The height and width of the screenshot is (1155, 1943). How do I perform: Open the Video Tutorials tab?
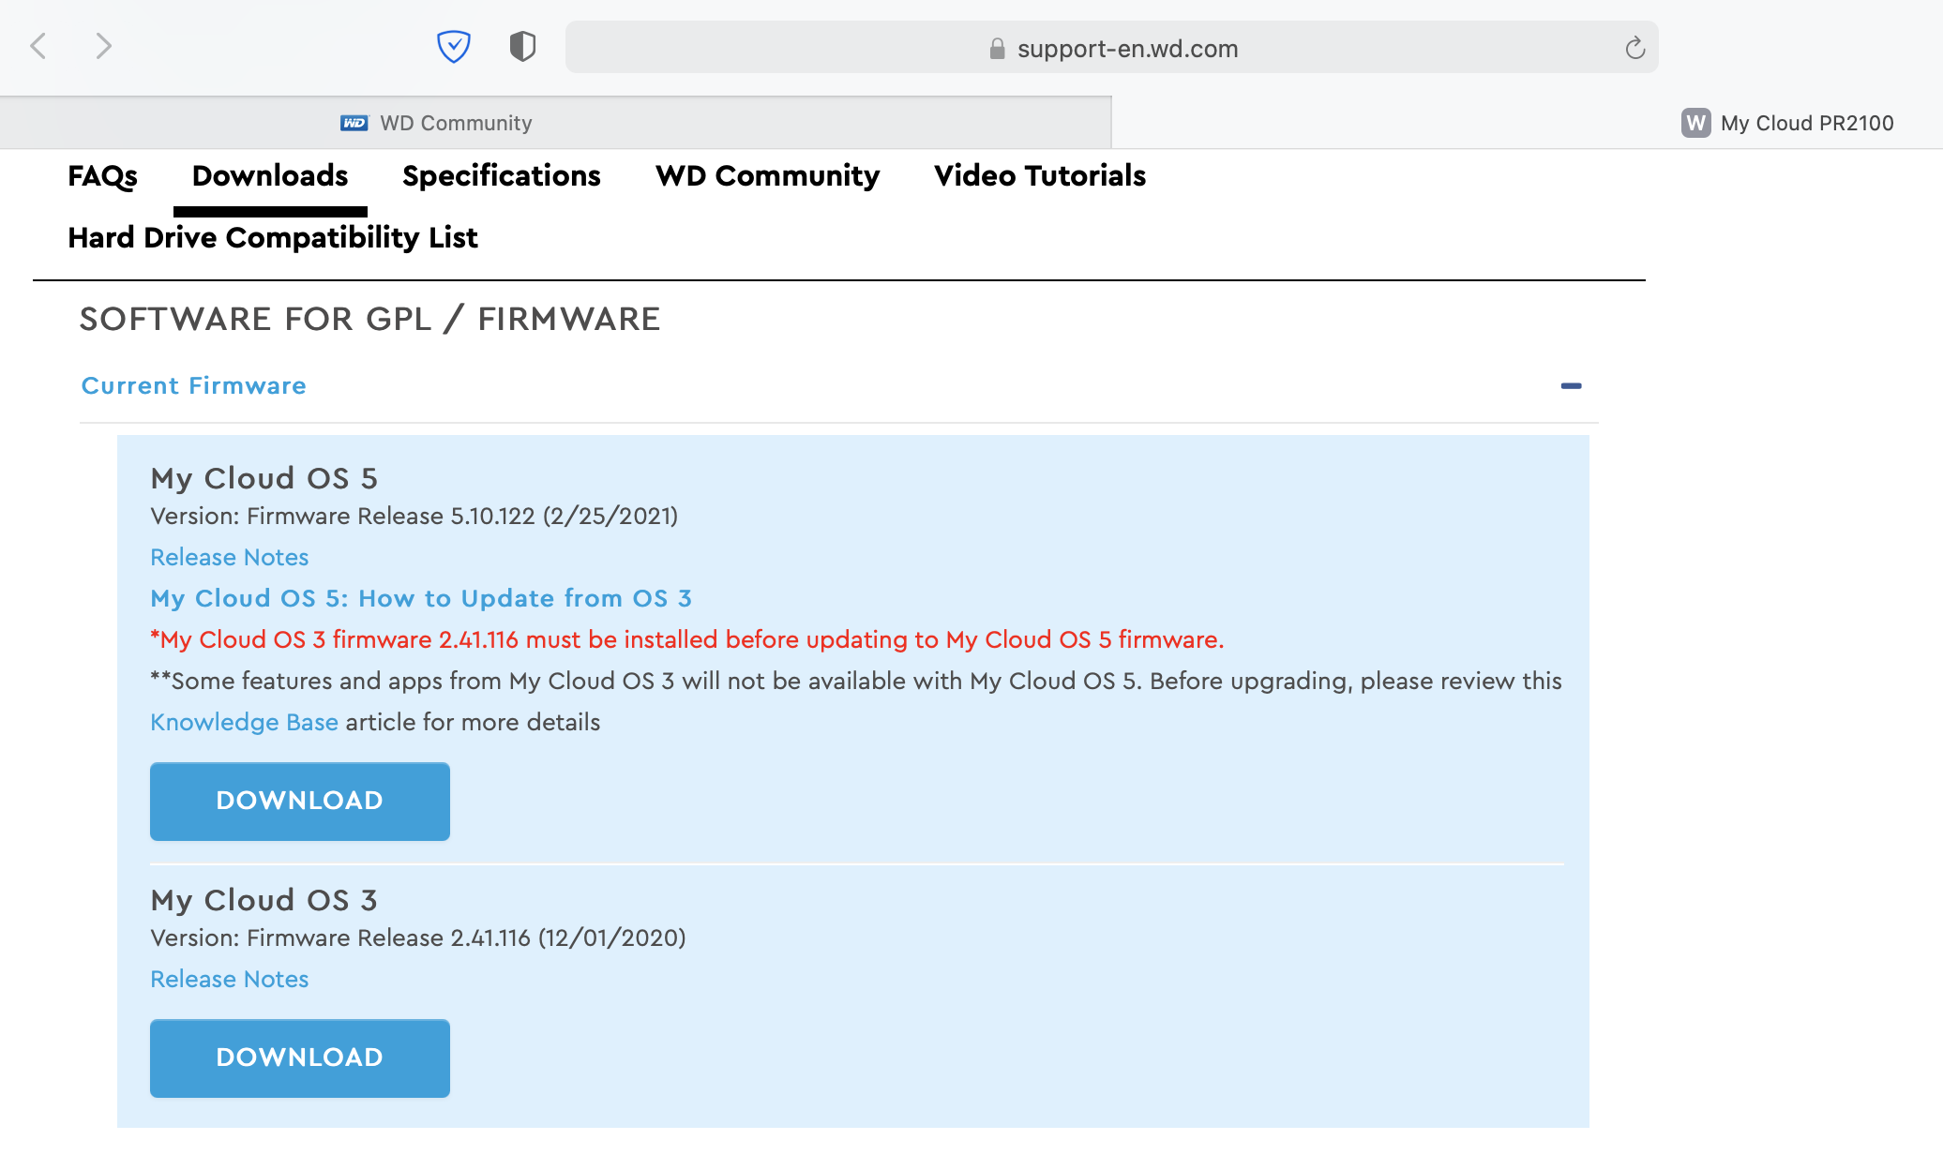point(1040,175)
